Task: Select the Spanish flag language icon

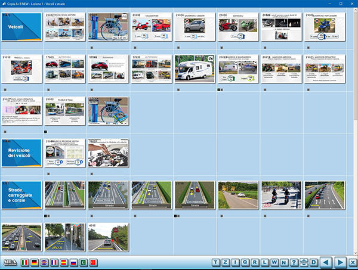Action: [x=63, y=263]
